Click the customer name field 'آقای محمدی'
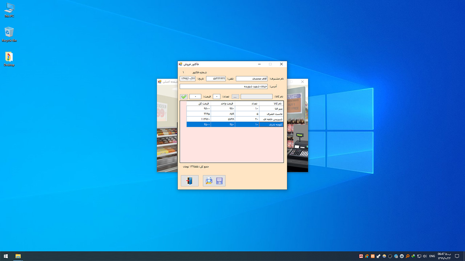The width and height of the screenshot is (465, 261). 252,79
